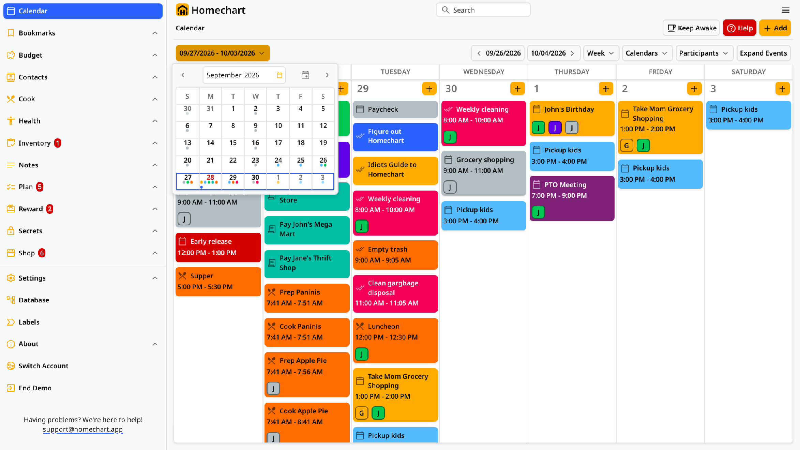This screenshot has width=800, height=450.
Task: Expand the Budget sidebar section
Action: click(155, 55)
